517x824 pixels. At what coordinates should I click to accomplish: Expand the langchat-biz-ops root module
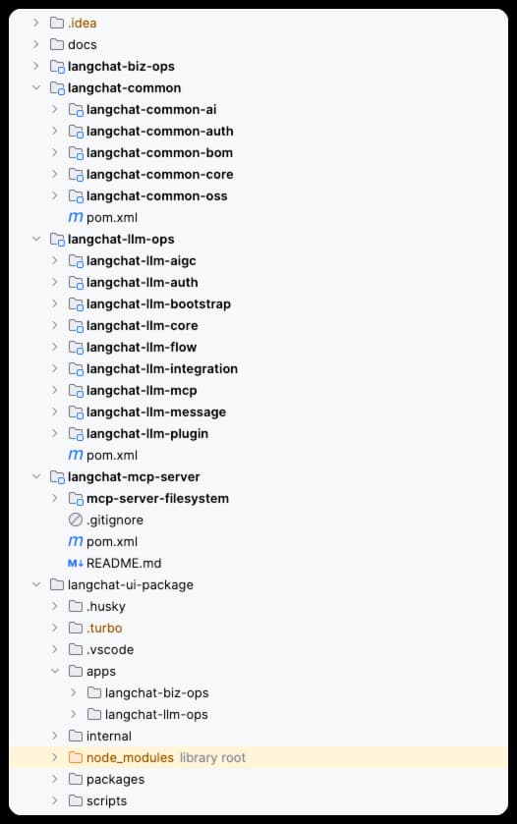36,66
